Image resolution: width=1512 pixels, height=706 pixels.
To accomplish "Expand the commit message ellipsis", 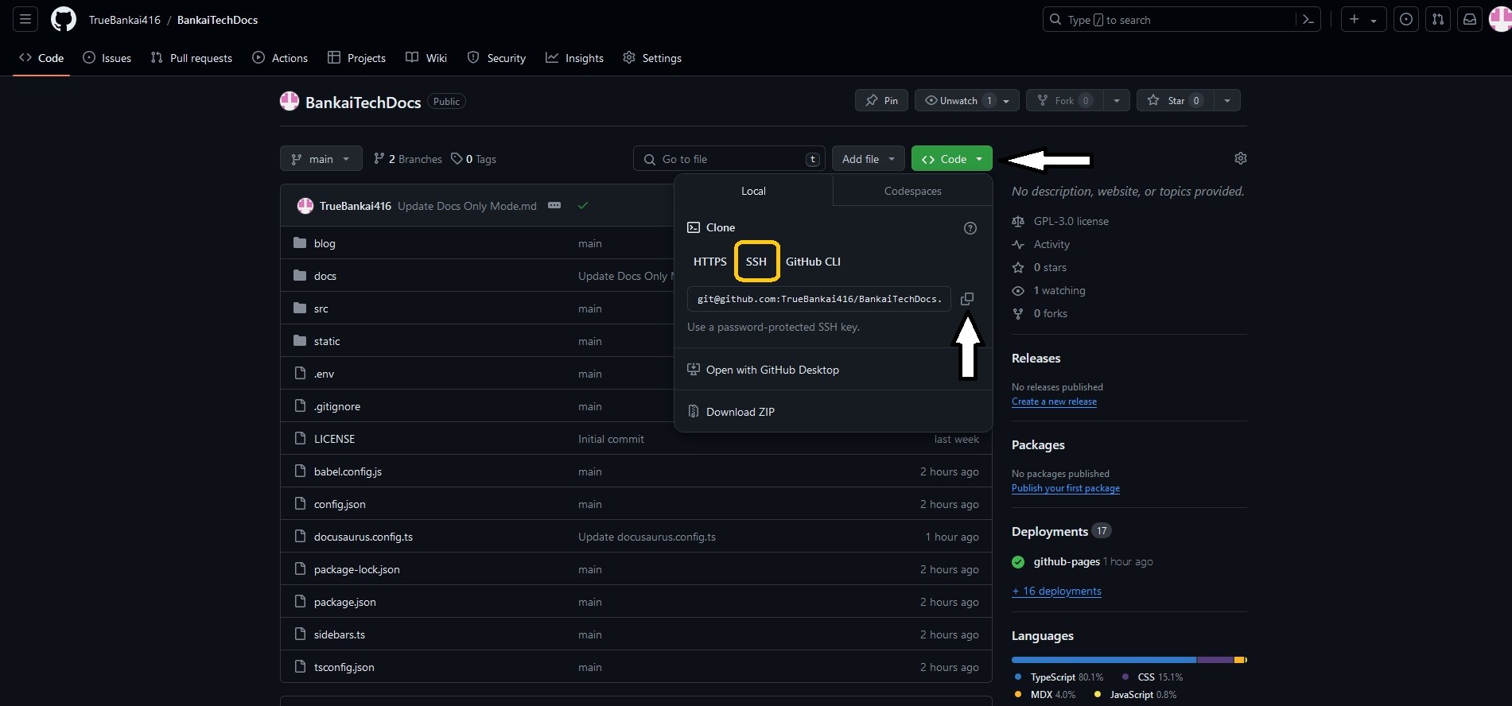I will pyautogui.click(x=554, y=206).
